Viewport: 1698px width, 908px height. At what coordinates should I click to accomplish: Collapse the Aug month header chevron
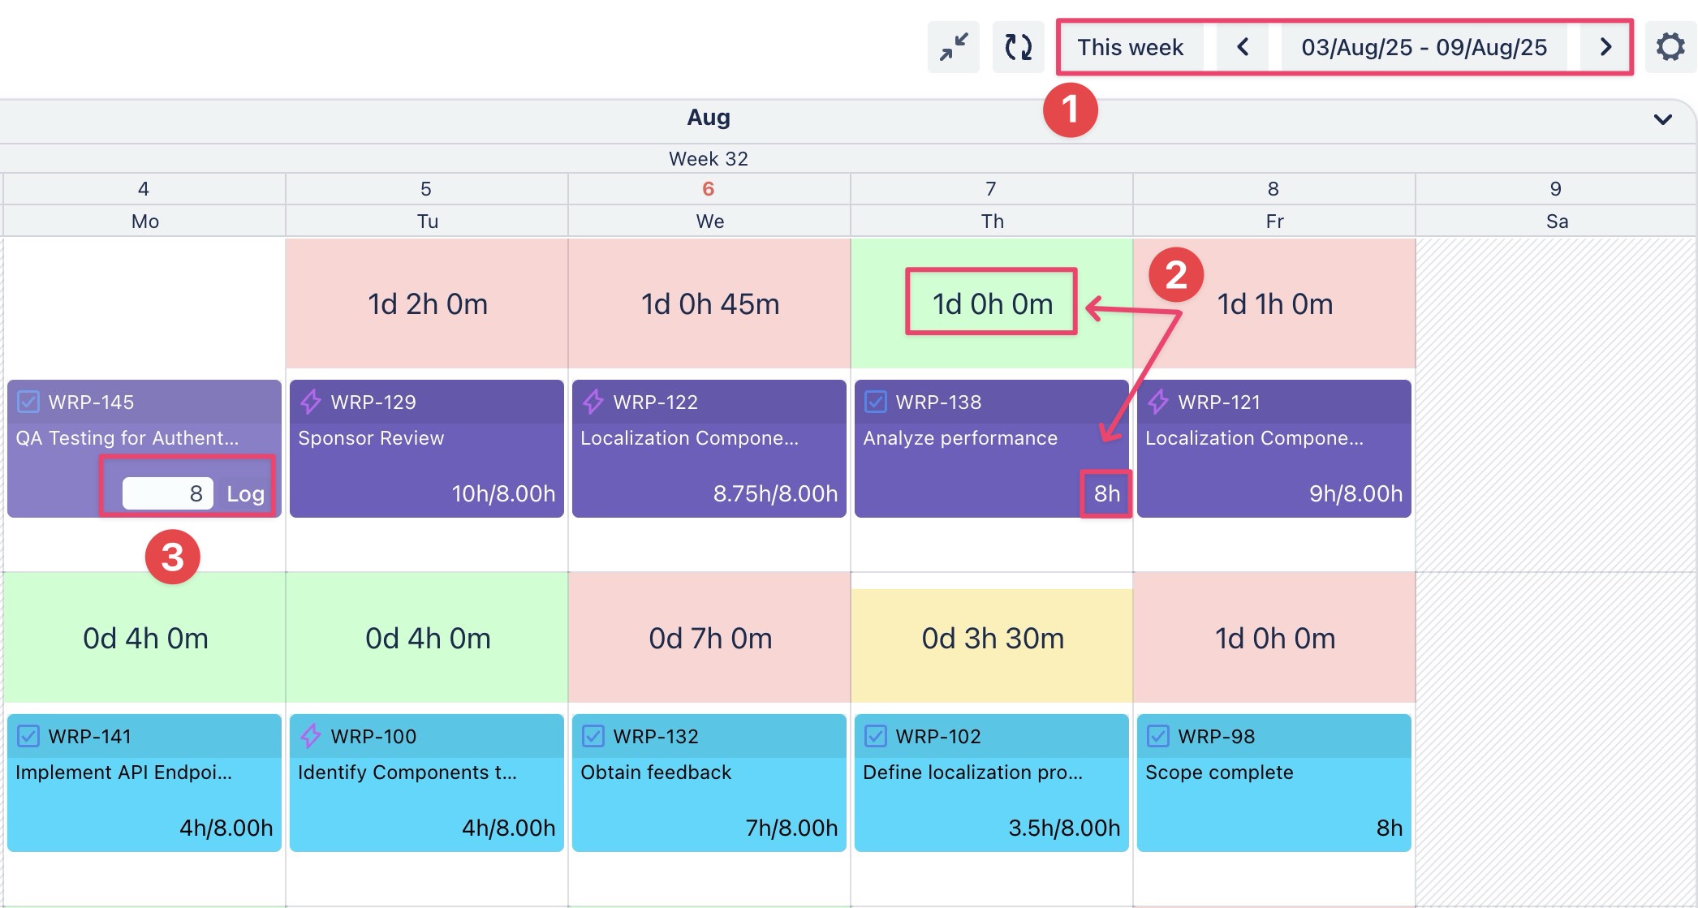[x=1662, y=119]
